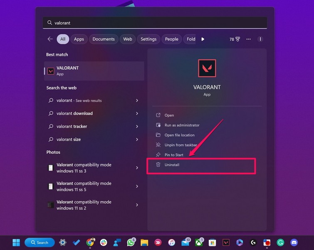Switch to the Documents filter tab
314x250 pixels.
click(104, 39)
